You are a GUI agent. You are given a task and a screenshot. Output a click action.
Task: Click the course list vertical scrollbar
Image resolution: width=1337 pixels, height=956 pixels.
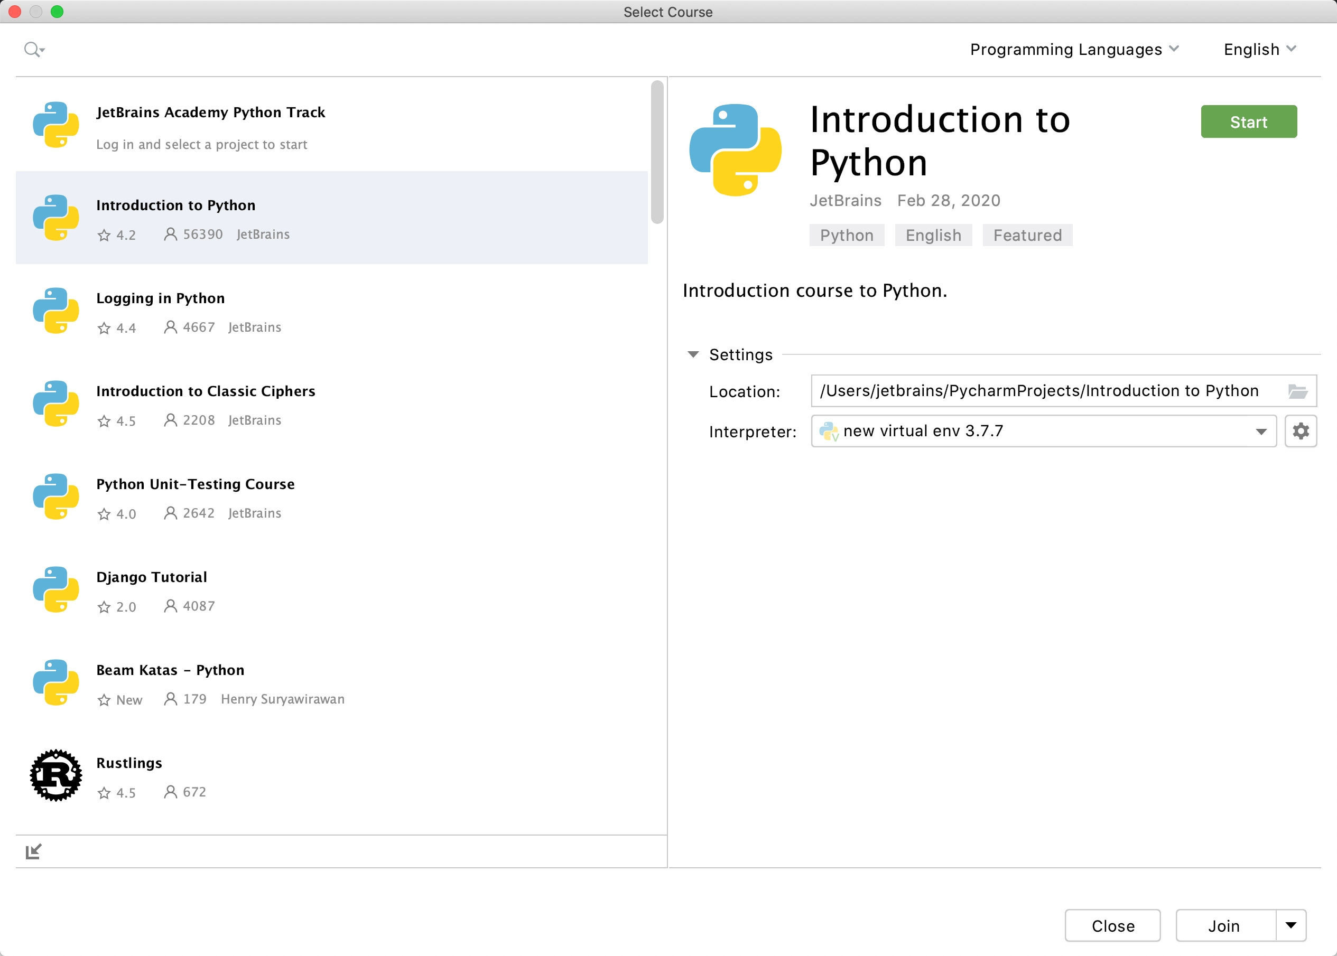(x=657, y=152)
